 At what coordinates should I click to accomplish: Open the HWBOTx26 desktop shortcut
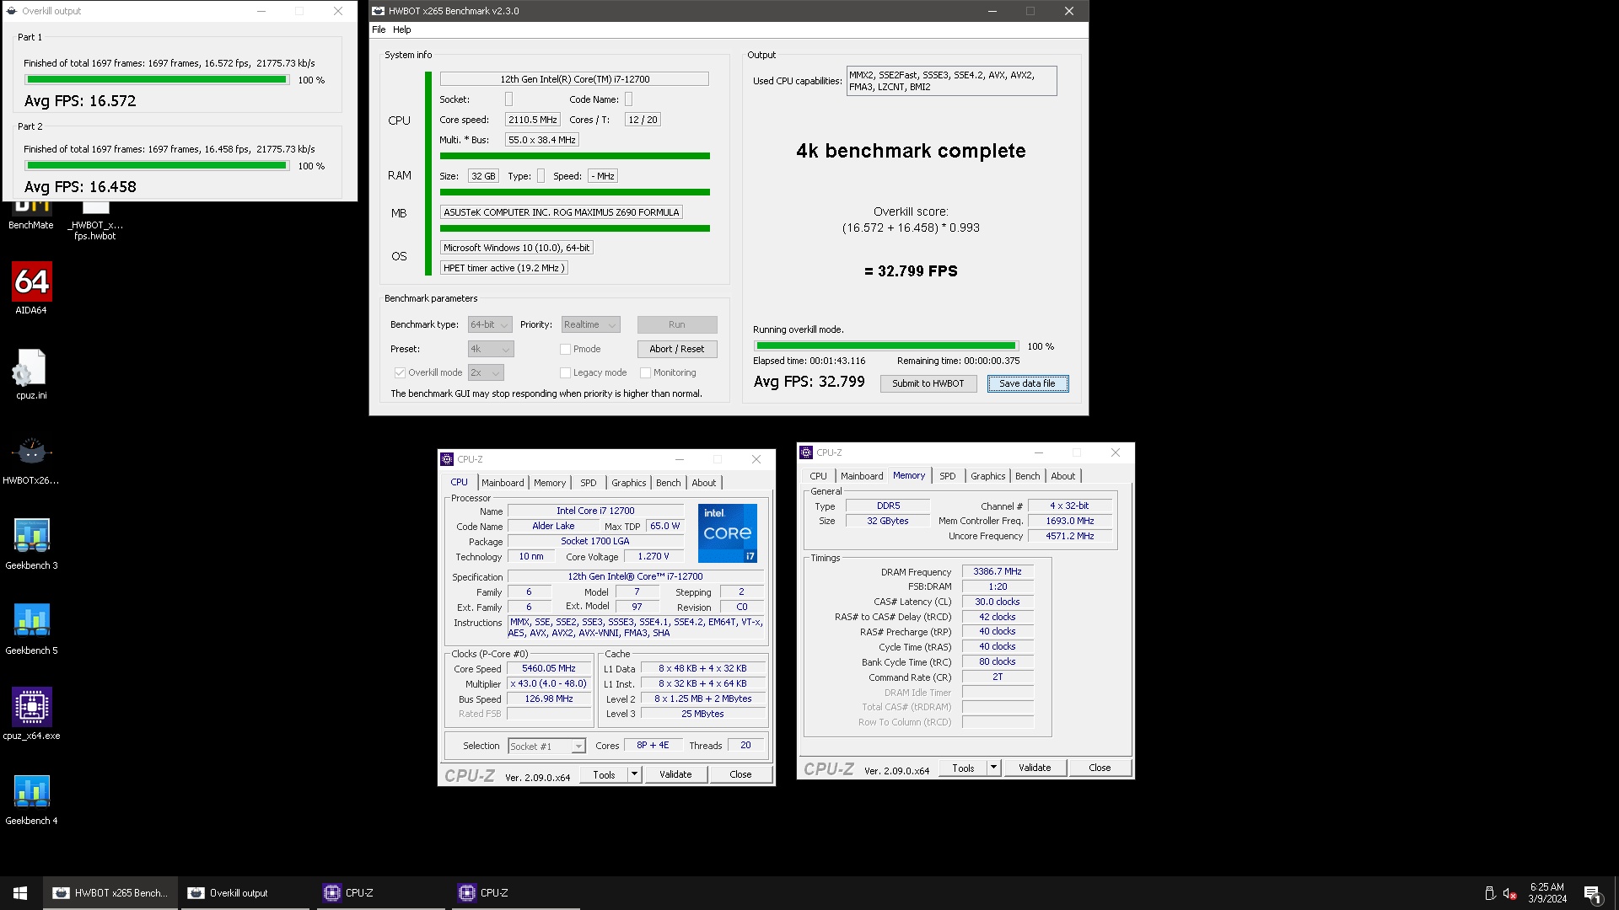point(31,460)
